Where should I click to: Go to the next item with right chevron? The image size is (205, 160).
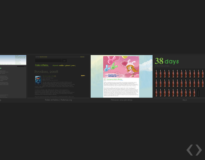[x=199, y=150]
